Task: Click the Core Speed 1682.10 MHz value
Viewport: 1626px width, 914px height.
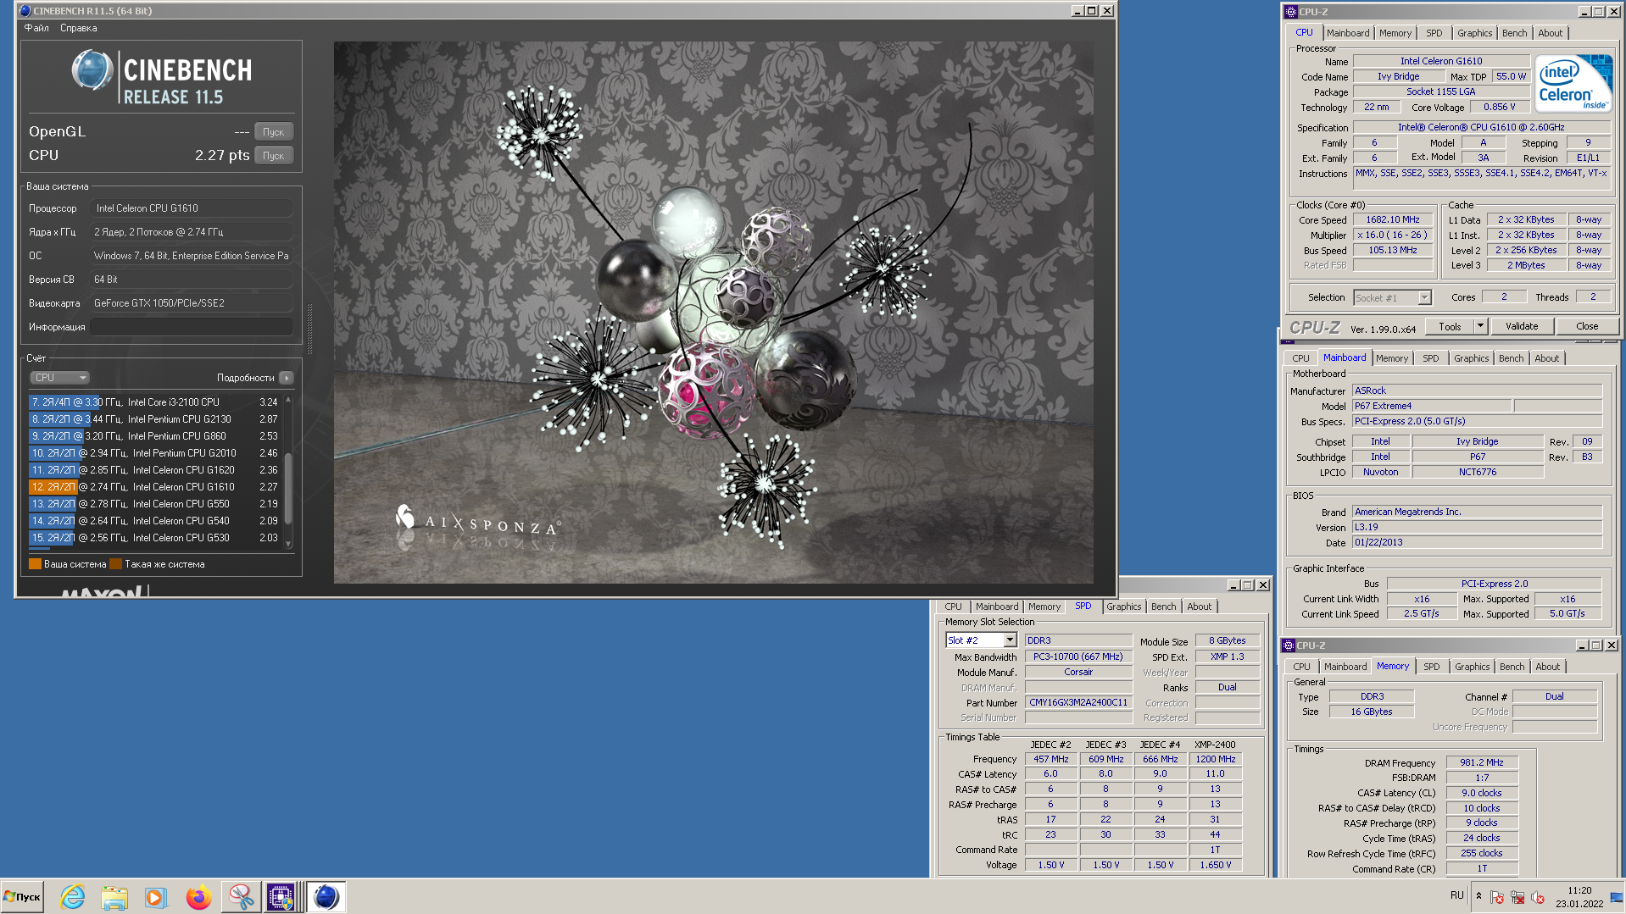Action: point(1393,220)
